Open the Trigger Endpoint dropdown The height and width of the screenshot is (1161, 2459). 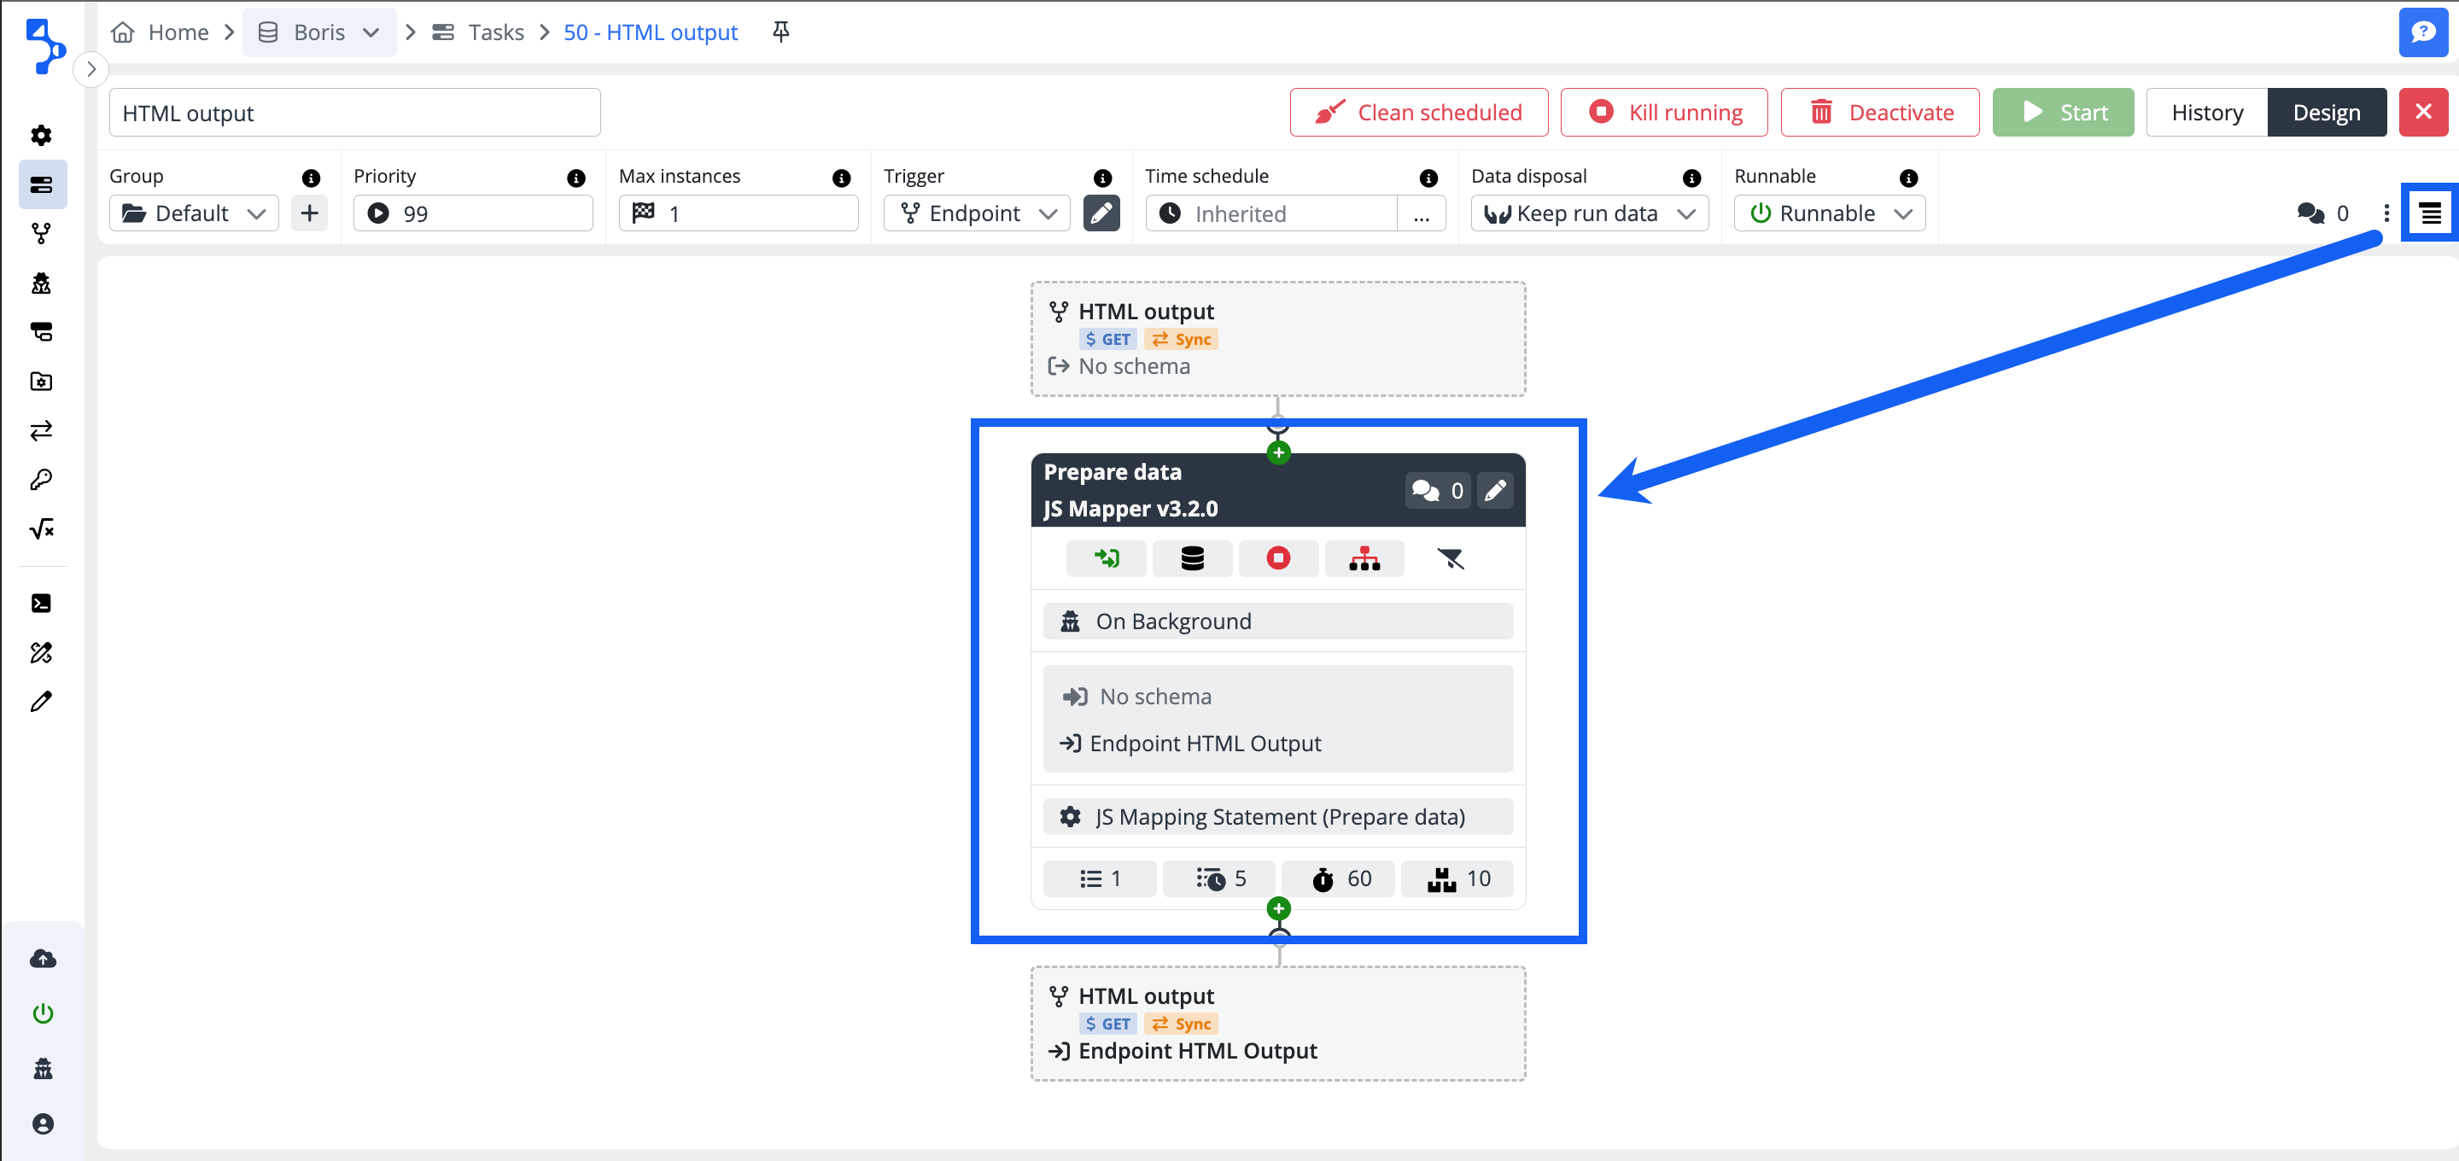(976, 213)
